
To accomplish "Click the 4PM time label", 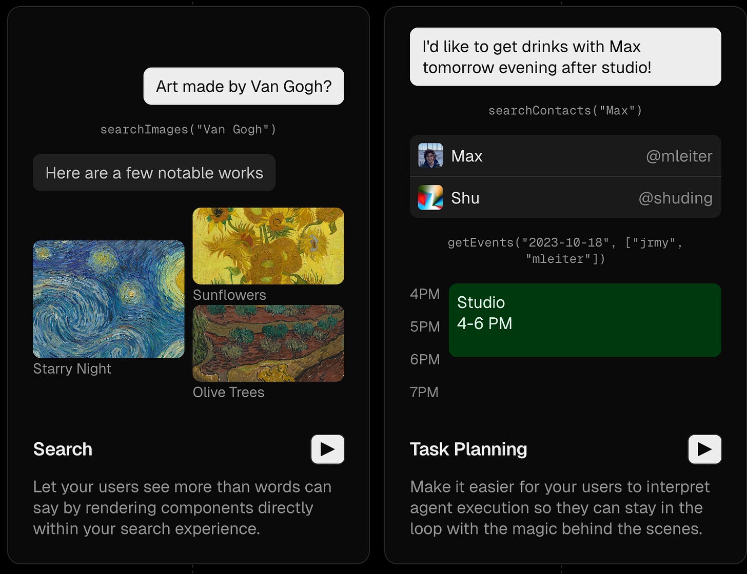I will tap(425, 294).
